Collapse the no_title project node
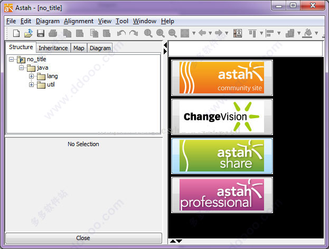 point(11,60)
